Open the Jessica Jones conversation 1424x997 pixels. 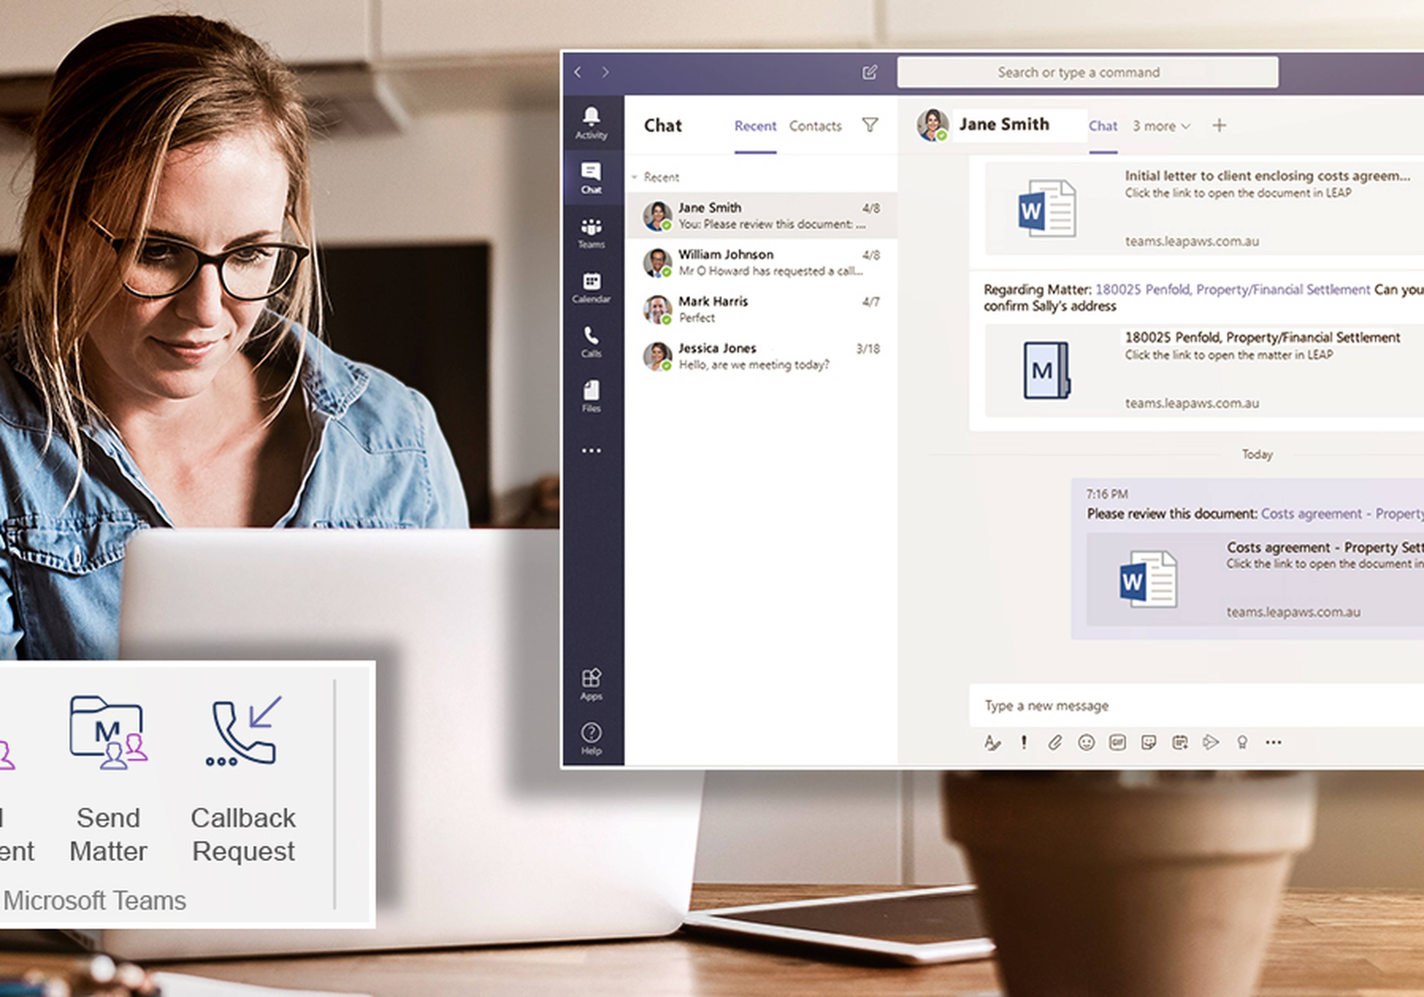point(761,356)
